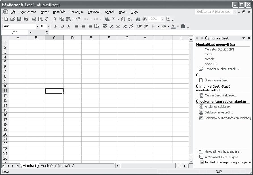Open the Eszközök menu
253x175 pixels.
[94, 12]
